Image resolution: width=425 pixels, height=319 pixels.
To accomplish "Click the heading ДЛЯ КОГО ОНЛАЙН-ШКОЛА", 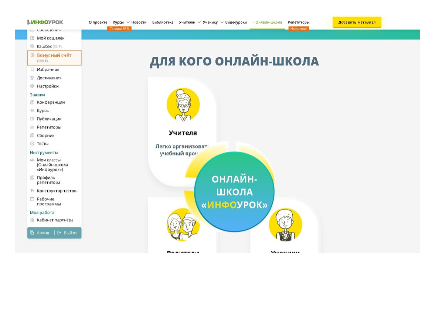I will [x=234, y=61].
